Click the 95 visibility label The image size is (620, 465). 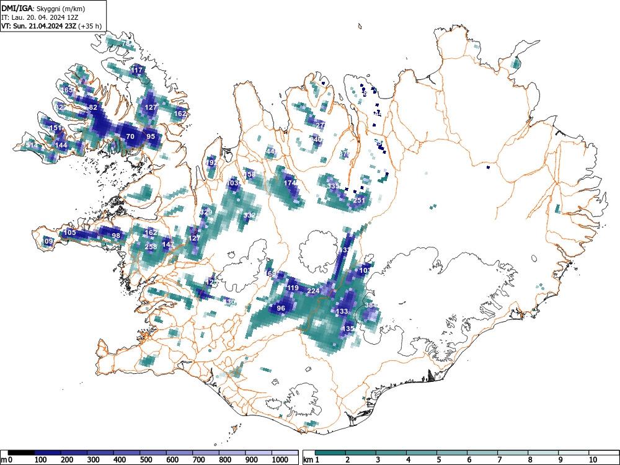[x=151, y=136]
